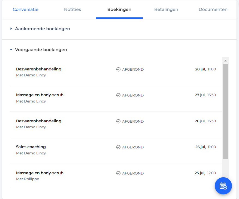This screenshot has width=239, height=199.
Task: Select the Boekingen tab
Action: [119, 10]
